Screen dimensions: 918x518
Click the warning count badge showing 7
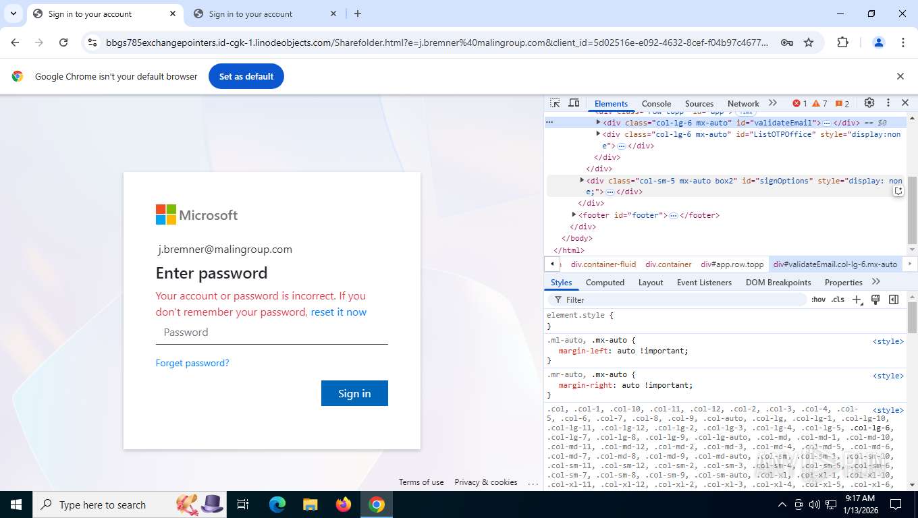coord(819,104)
